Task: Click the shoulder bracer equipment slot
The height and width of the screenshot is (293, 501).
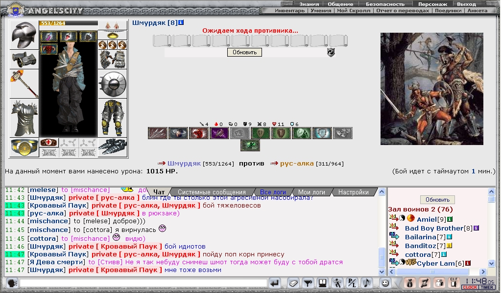Action: coord(24,59)
